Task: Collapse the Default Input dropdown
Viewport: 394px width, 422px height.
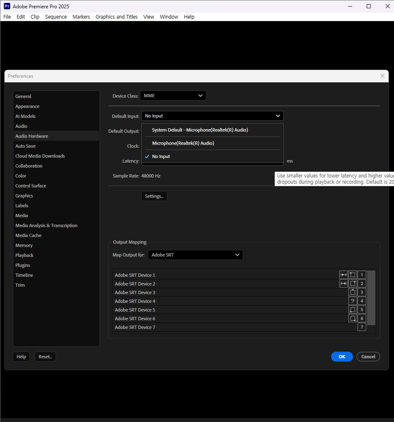Action: [213, 116]
